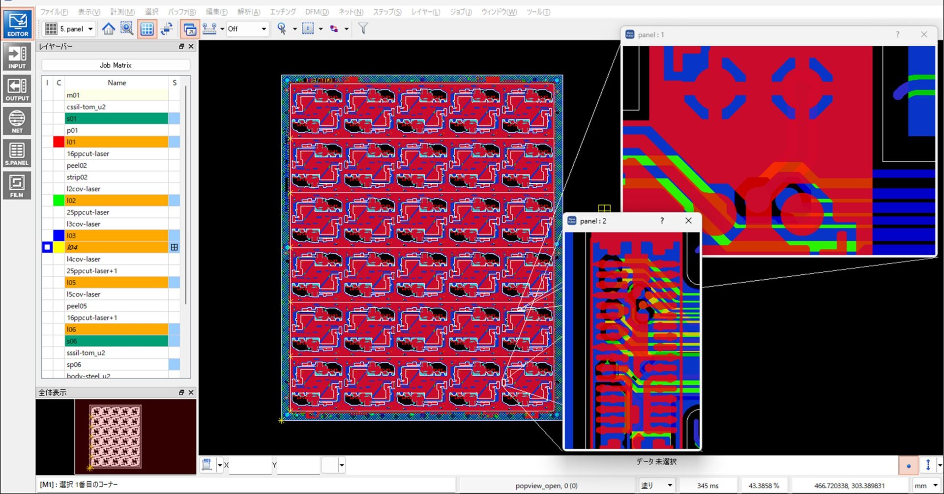Open the INPUT sidebar module
Image resolution: width=944 pixels, height=494 pixels.
[x=17, y=57]
